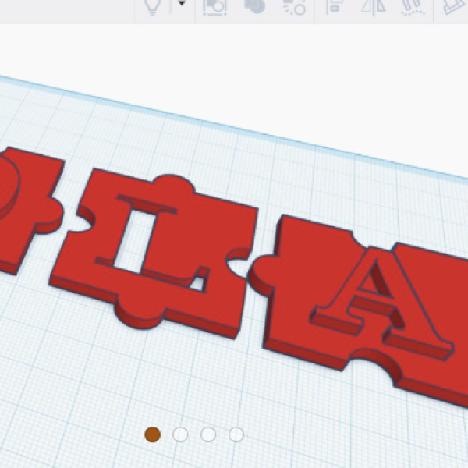Switch to the fourth carousel dot
The height and width of the screenshot is (468, 468).
point(236,434)
